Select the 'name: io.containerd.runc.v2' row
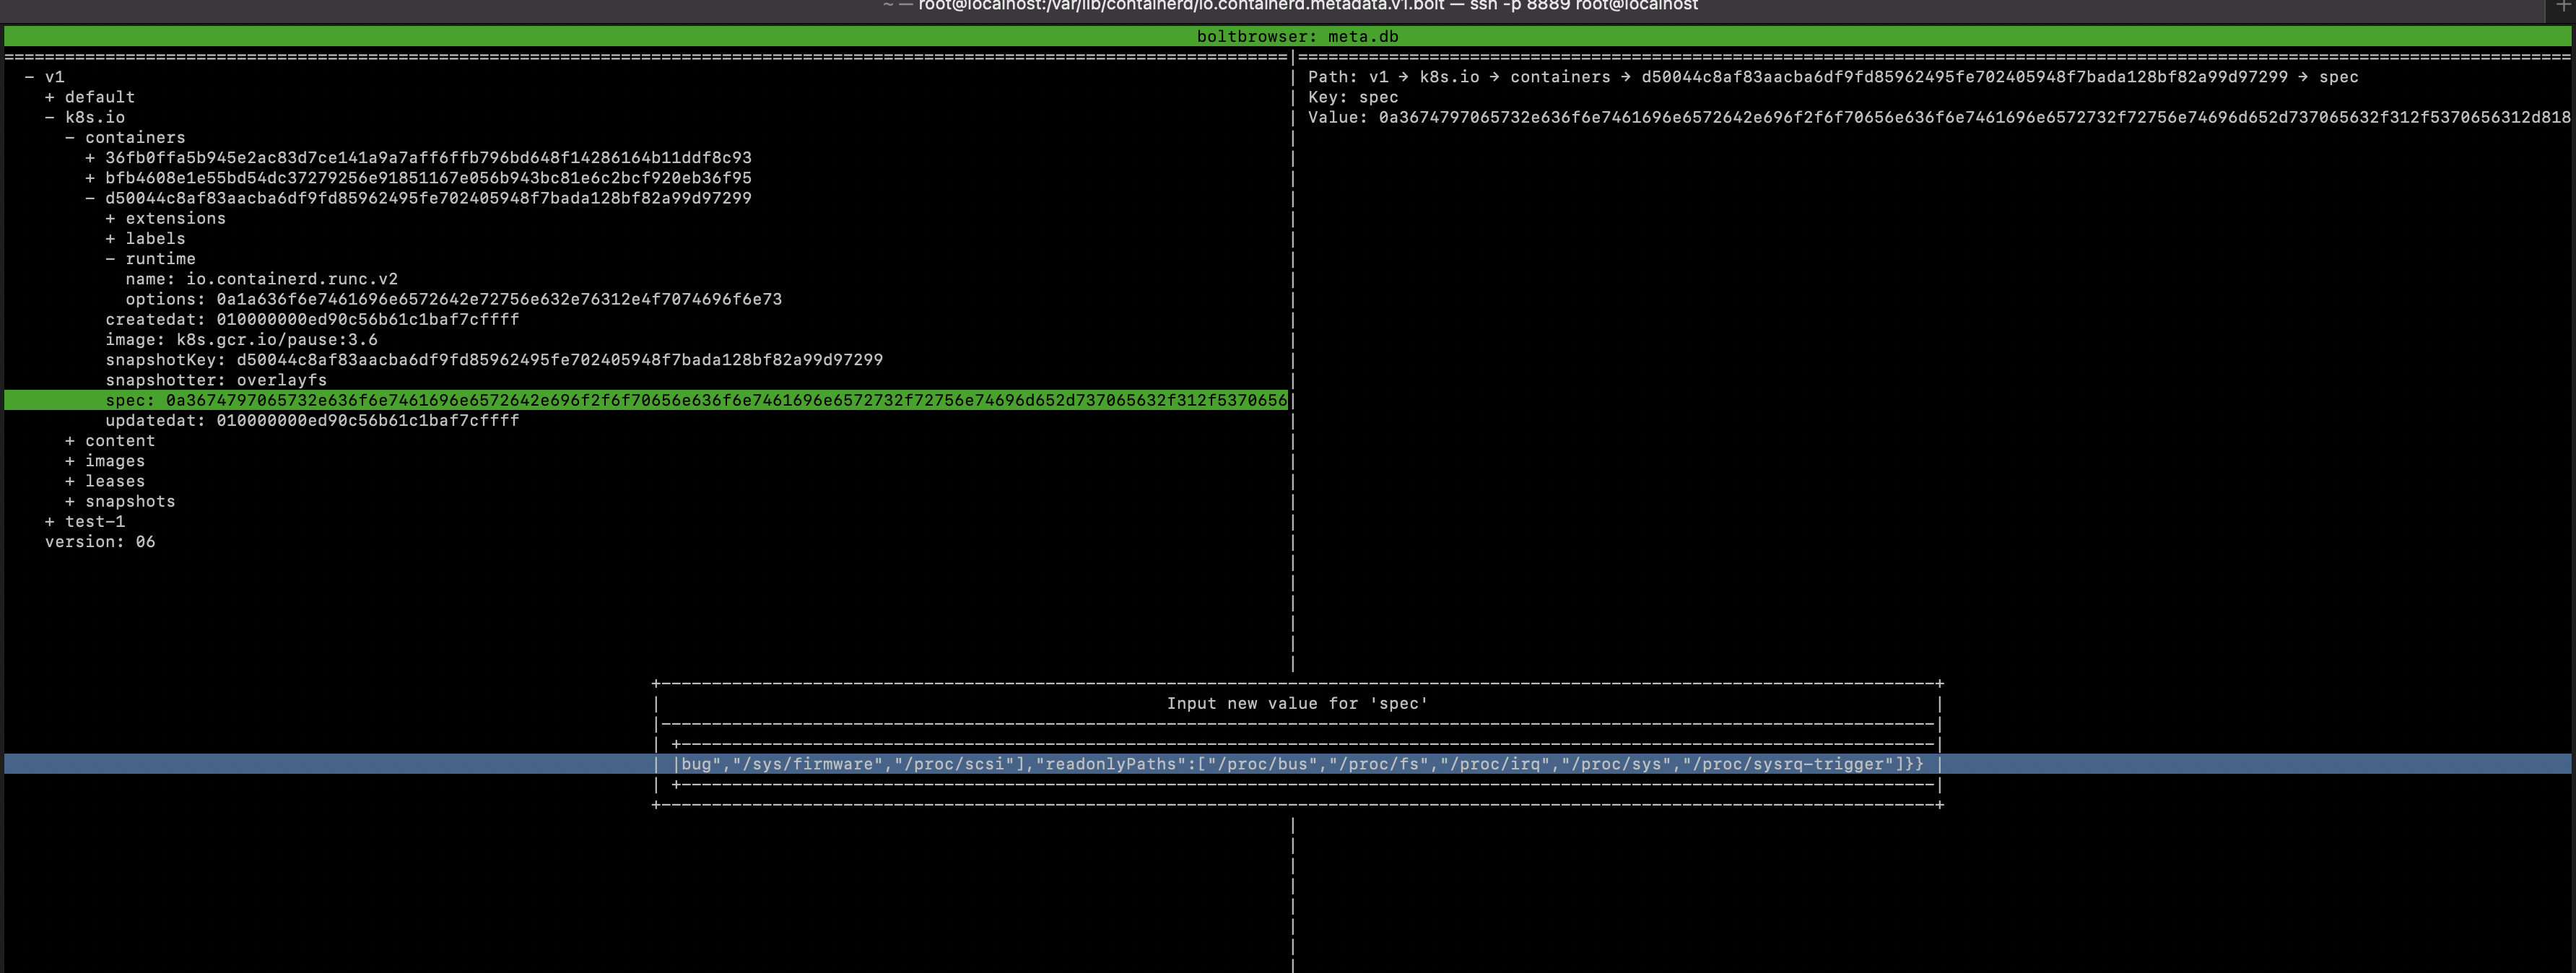 point(262,279)
